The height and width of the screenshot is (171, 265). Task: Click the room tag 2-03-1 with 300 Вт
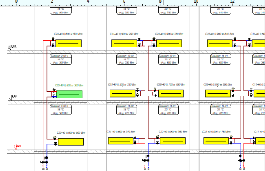click(60, 59)
